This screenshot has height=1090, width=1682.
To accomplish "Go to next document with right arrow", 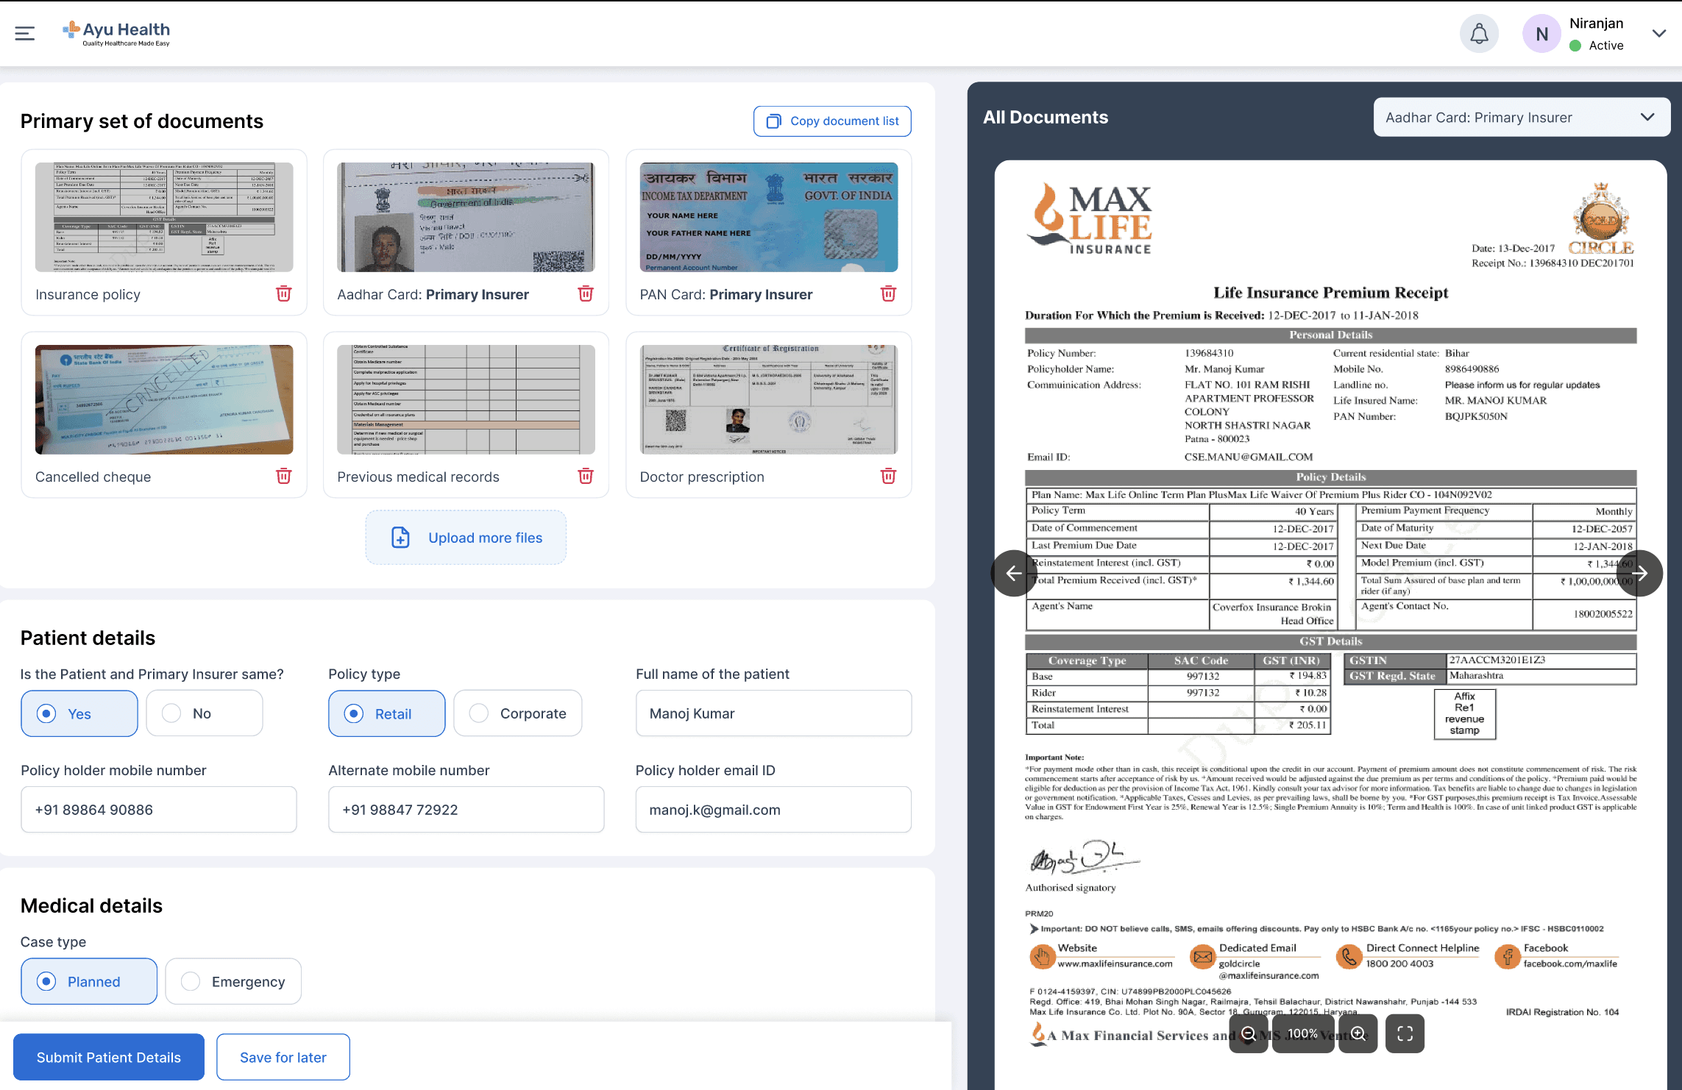I will point(1639,573).
